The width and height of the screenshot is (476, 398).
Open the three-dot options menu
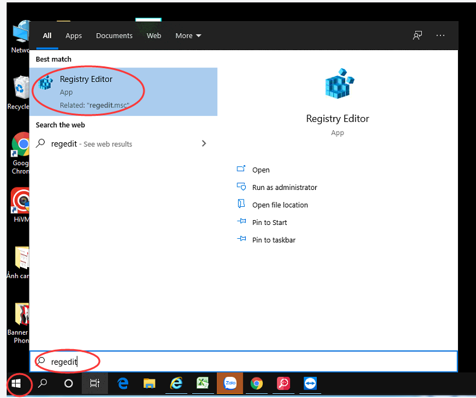(440, 36)
